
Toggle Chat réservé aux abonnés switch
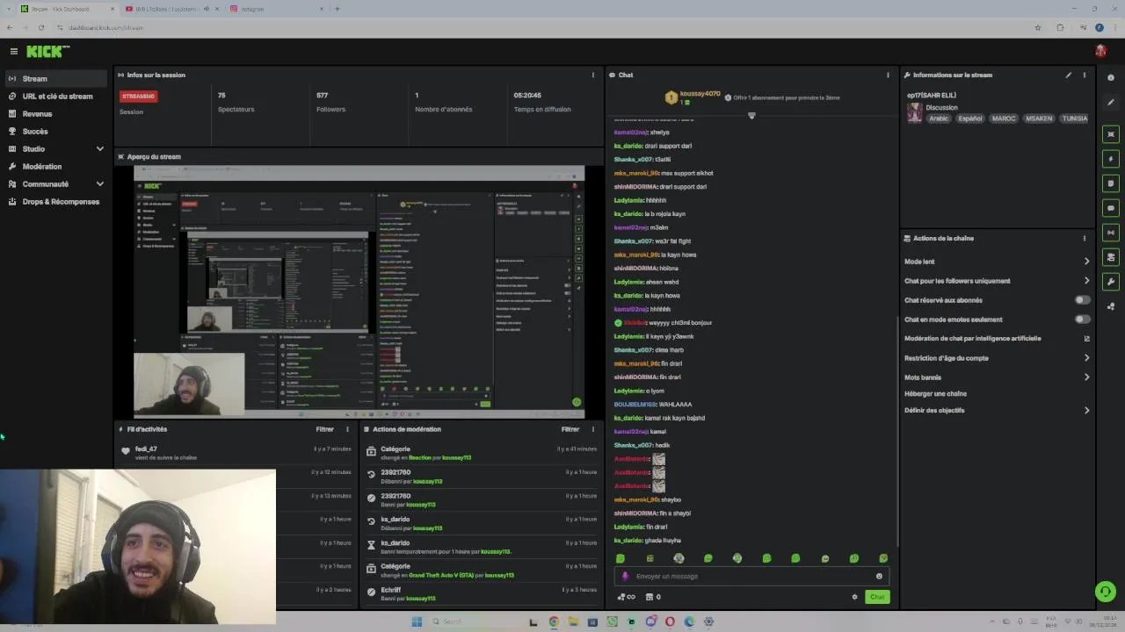[1083, 300]
